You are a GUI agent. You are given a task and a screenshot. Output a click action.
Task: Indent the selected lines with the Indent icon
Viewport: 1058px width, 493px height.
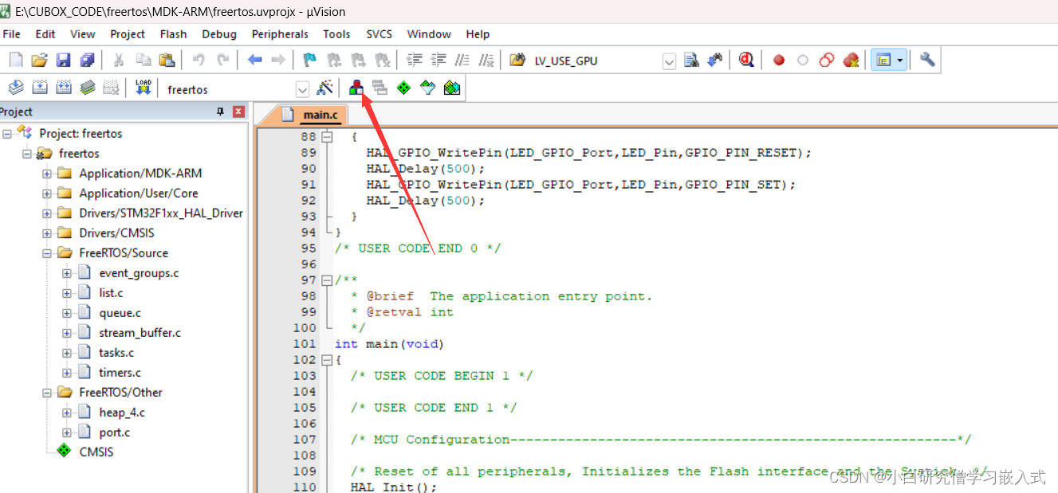pyautogui.click(x=414, y=60)
